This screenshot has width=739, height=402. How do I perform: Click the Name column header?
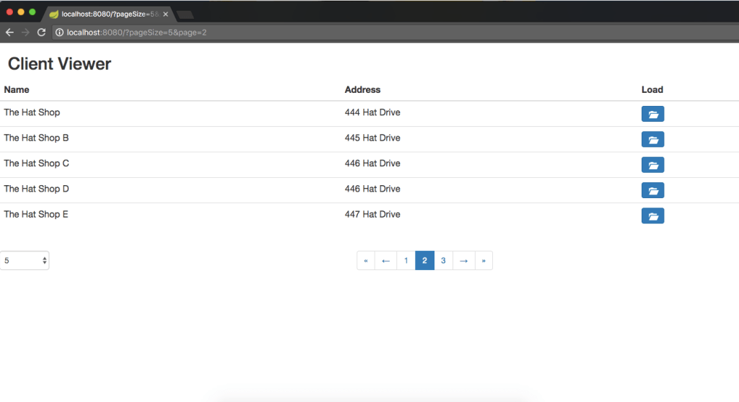[17, 89]
